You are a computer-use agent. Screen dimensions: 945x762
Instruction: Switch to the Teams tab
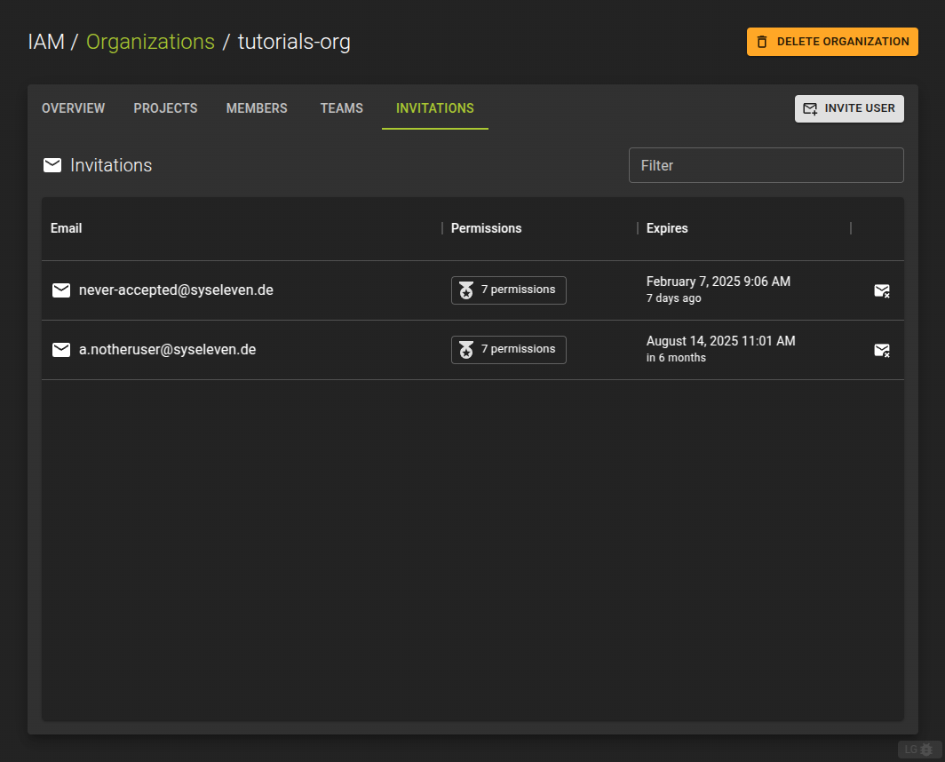(342, 108)
